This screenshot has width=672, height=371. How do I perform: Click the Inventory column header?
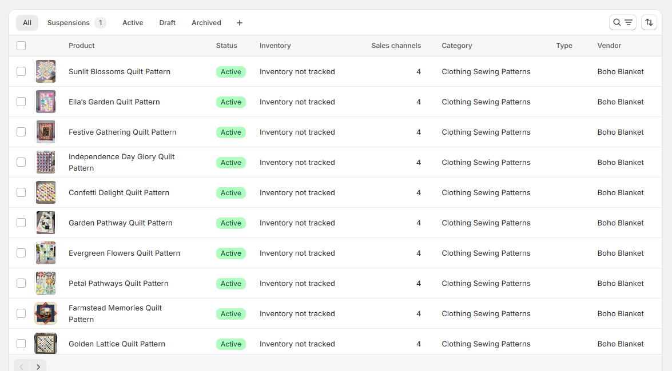pyautogui.click(x=275, y=46)
